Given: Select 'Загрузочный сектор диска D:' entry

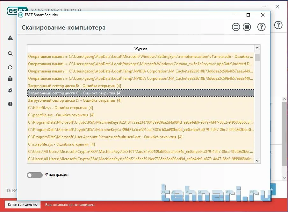Looking at the screenshot, I should click(141, 100).
